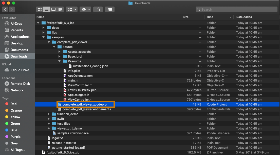The width and height of the screenshot is (280, 155).
Task: Expand the Base.lproj folder
Action: (x=60, y=56)
